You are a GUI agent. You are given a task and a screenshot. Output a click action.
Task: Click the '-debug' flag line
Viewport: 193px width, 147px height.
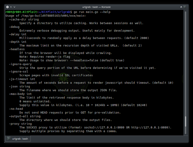tap(14, 27)
